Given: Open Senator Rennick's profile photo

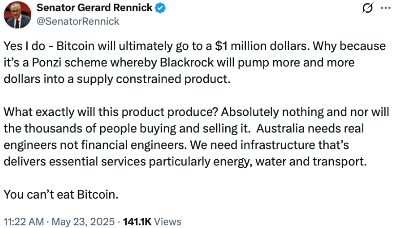Looking at the screenshot, I should click(x=17, y=15).
